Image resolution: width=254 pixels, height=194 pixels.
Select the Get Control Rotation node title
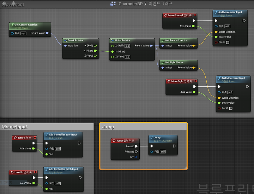pos(26,25)
